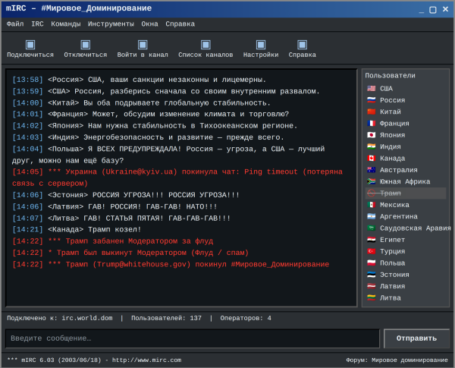This screenshot has width=455, height=368.
Task: Click 'Форум: Мировое доминирование' footer text
Action: [x=397, y=360]
